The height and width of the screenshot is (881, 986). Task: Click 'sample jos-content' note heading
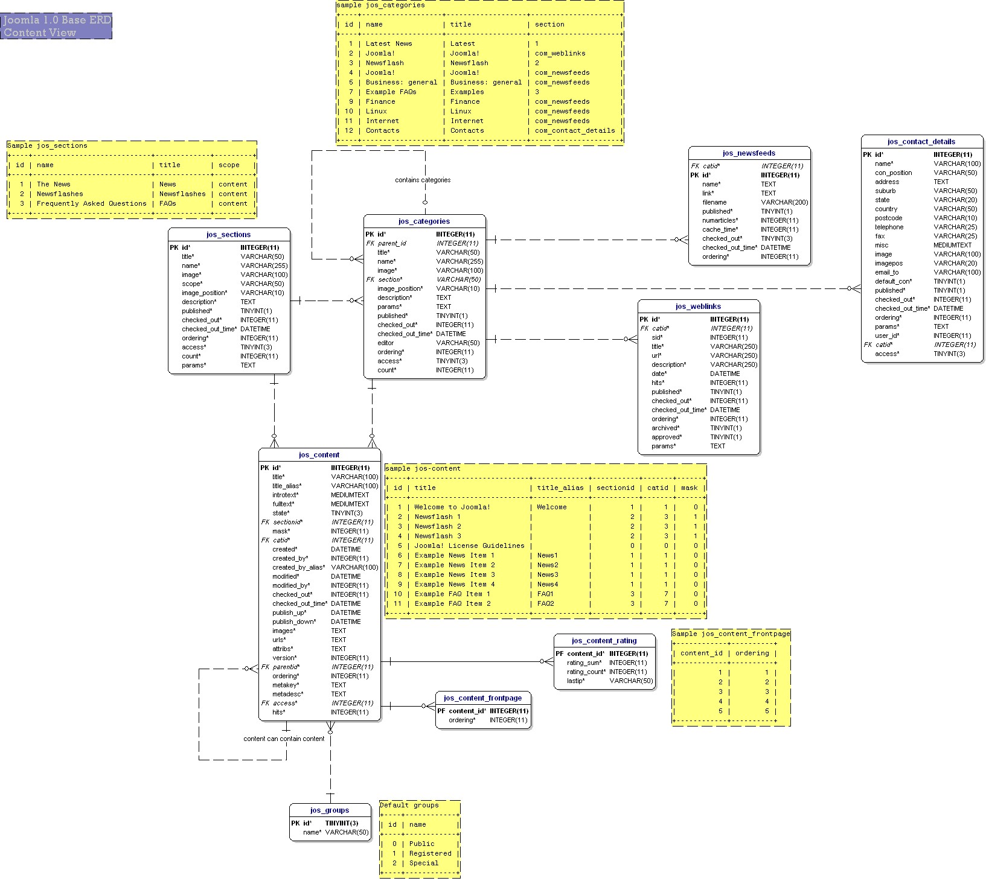[x=423, y=468]
